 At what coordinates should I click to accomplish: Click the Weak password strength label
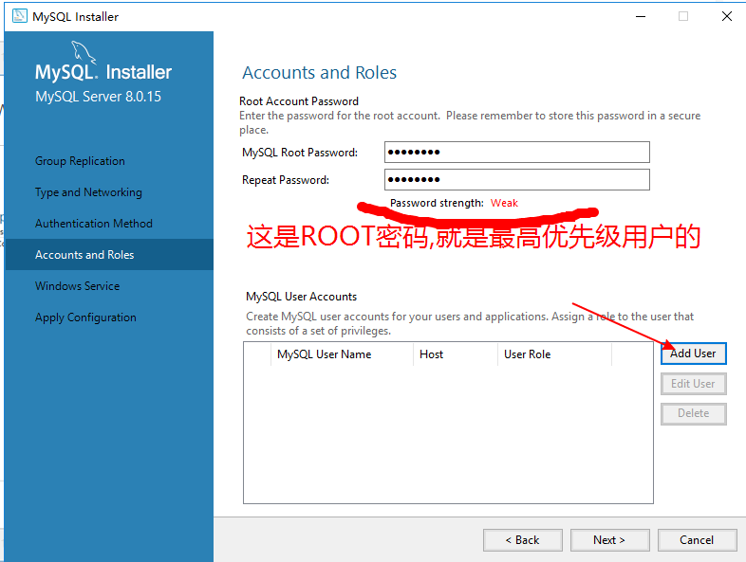click(x=504, y=204)
